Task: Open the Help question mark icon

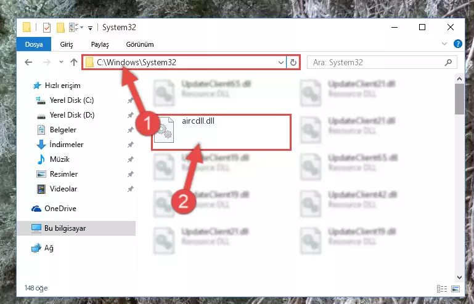Action: (458, 44)
